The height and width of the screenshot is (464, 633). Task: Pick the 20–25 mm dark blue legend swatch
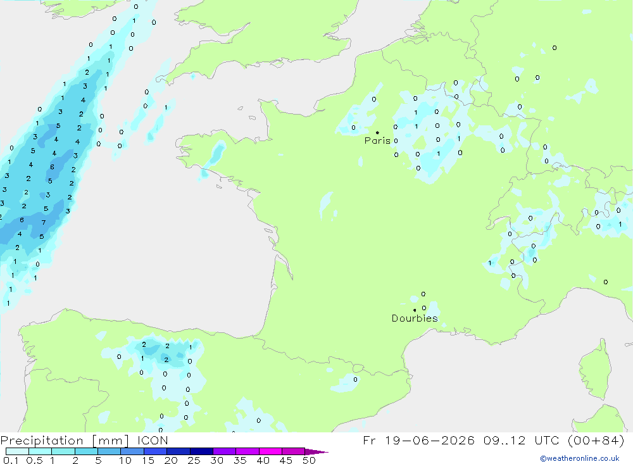coord(178,451)
